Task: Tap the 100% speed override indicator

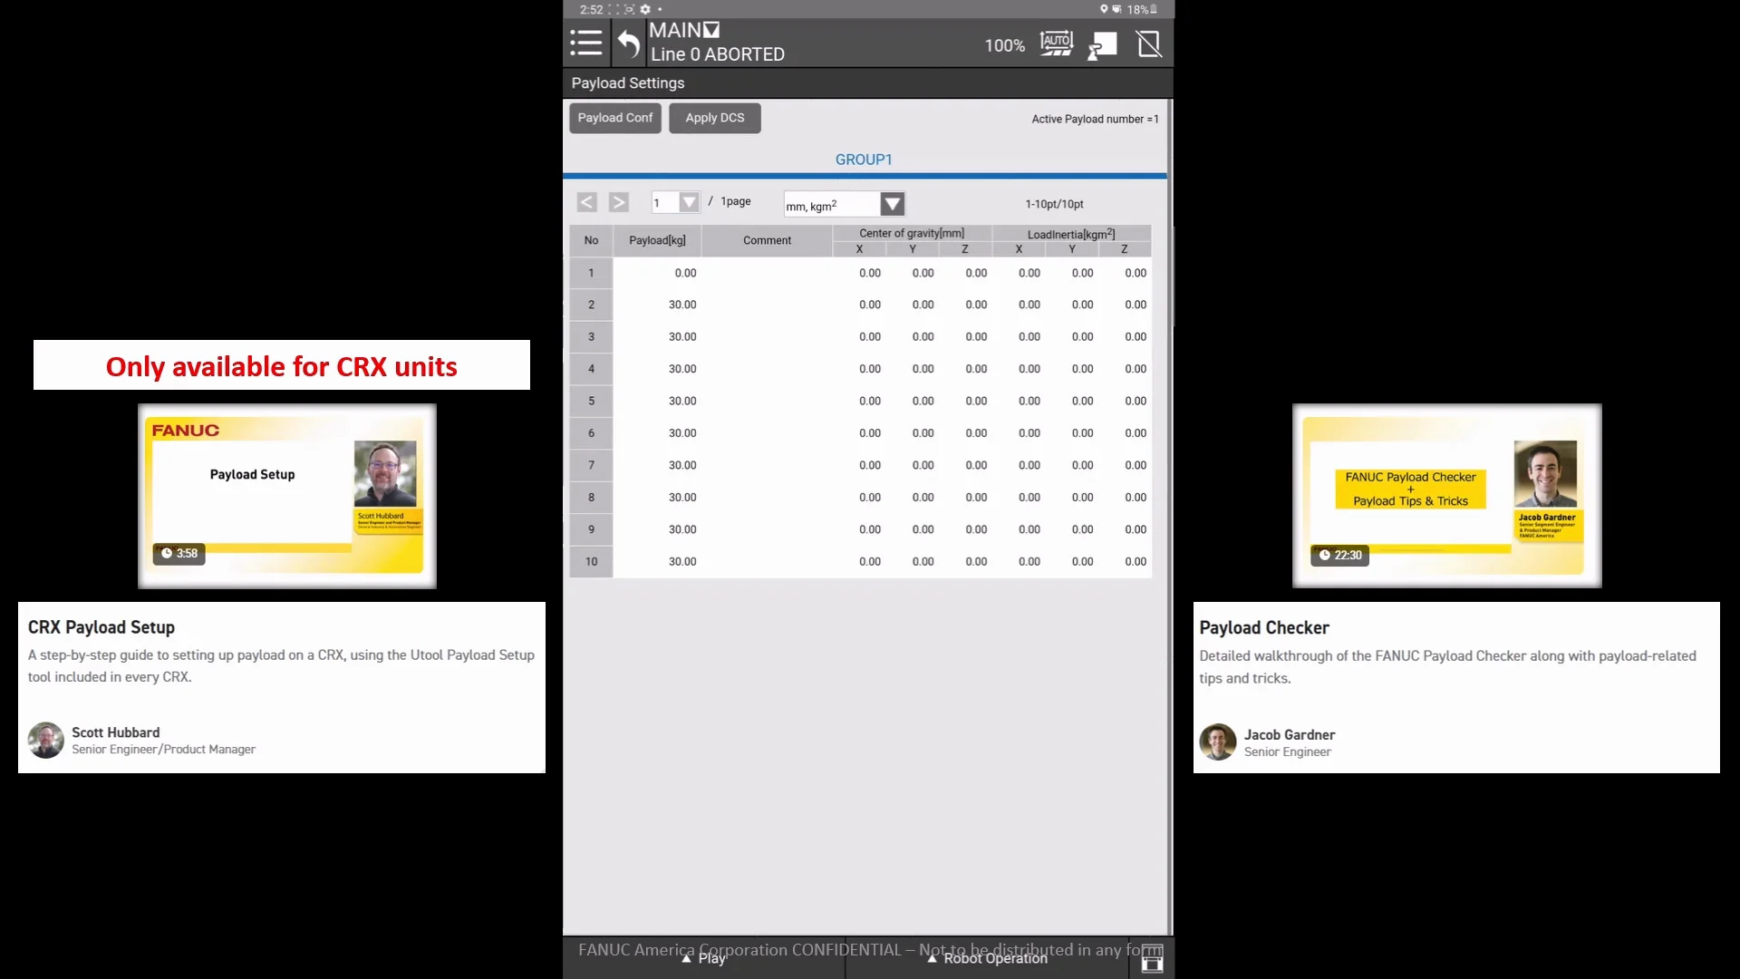Action: [x=1004, y=45]
